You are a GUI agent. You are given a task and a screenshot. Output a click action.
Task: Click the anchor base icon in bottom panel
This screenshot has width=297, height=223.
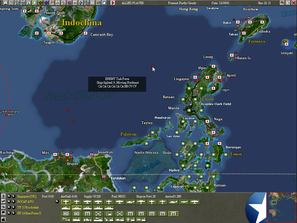(3, 196)
